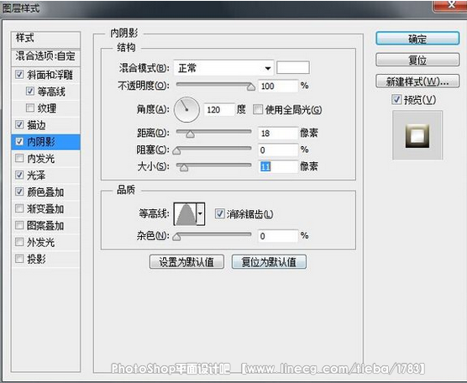Click the 复位为默认值 button
467x383 pixels.
[269, 262]
